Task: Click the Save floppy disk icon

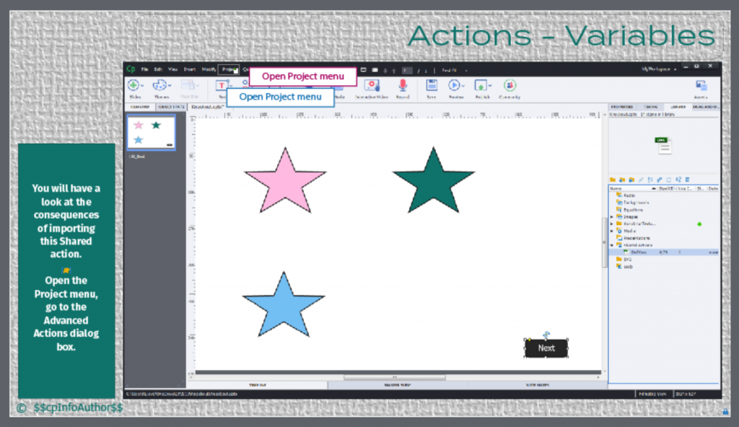Action: pyautogui.click(x=432, y=85)
